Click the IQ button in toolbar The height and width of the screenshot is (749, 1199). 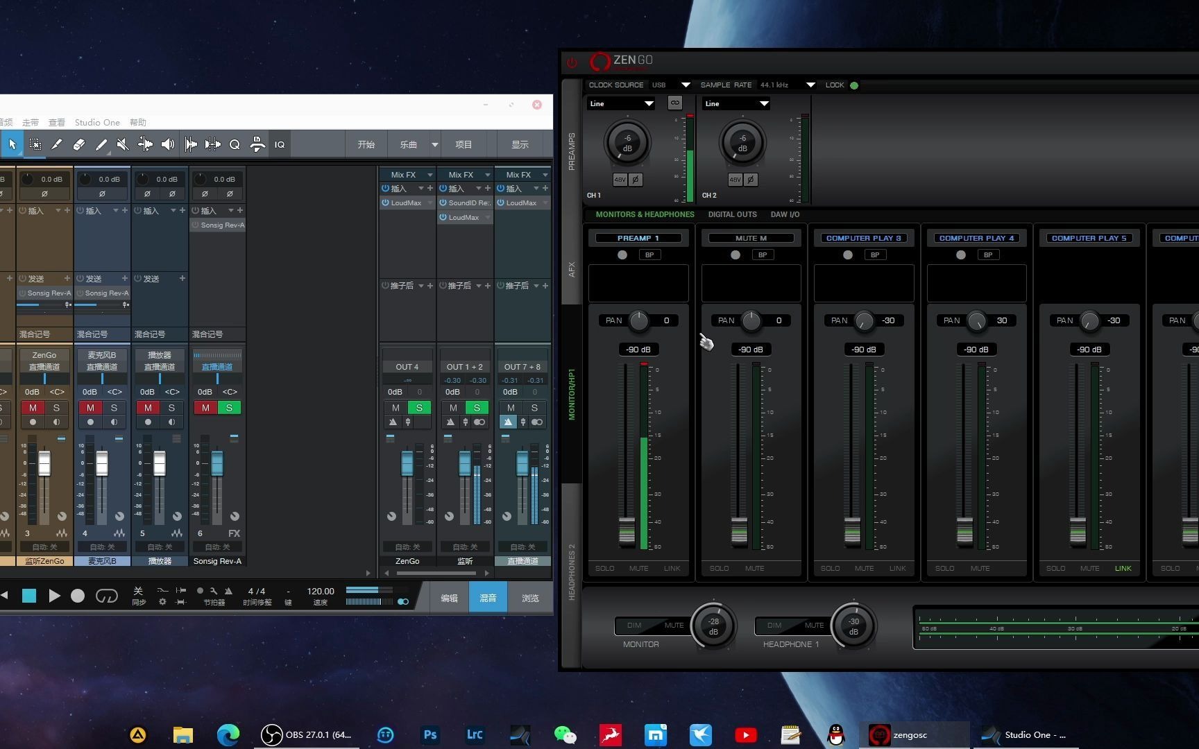(x=280, y=144)
